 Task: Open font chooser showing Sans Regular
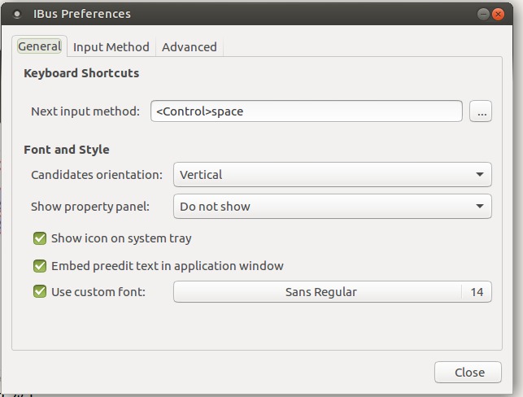(318, 292)
